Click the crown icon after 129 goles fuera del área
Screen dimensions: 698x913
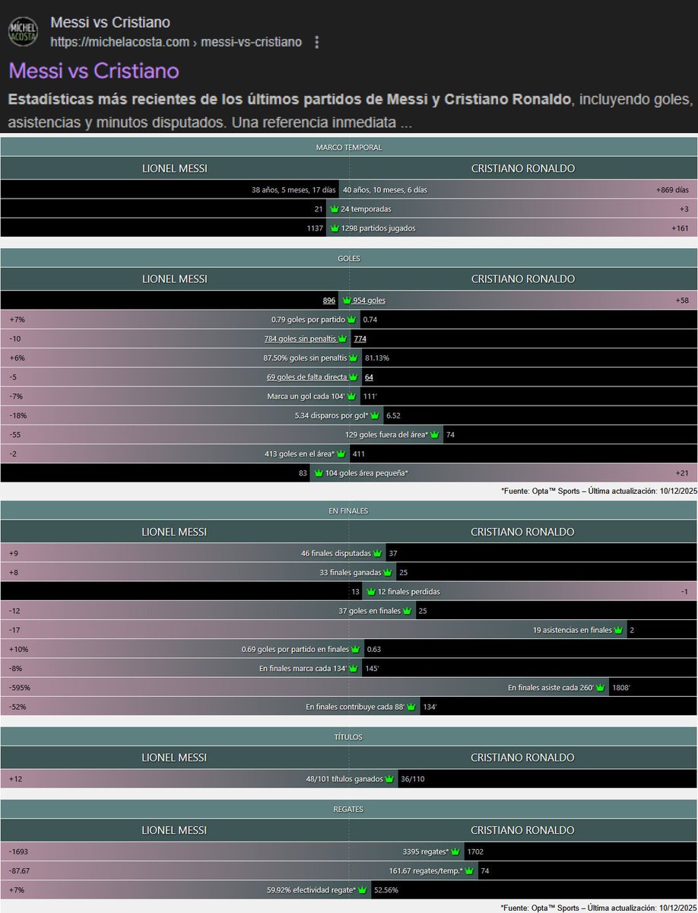pos(434,434)
